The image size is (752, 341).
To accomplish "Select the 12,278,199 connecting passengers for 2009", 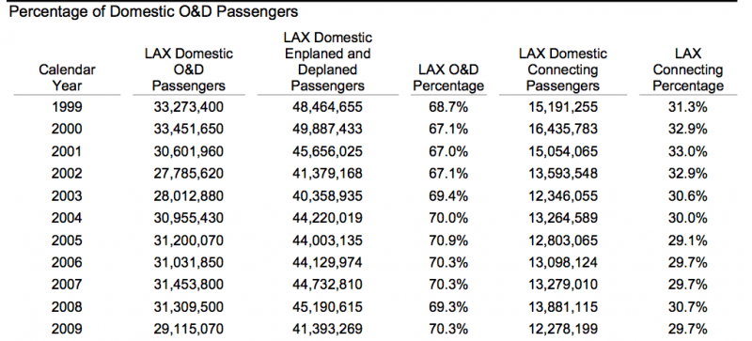I will tap(562, 329).
